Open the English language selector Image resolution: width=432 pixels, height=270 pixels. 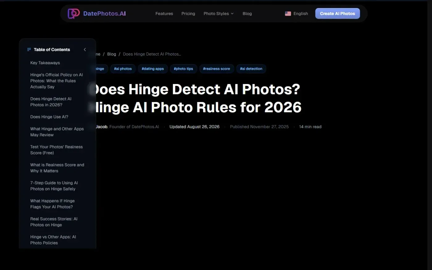297,14
